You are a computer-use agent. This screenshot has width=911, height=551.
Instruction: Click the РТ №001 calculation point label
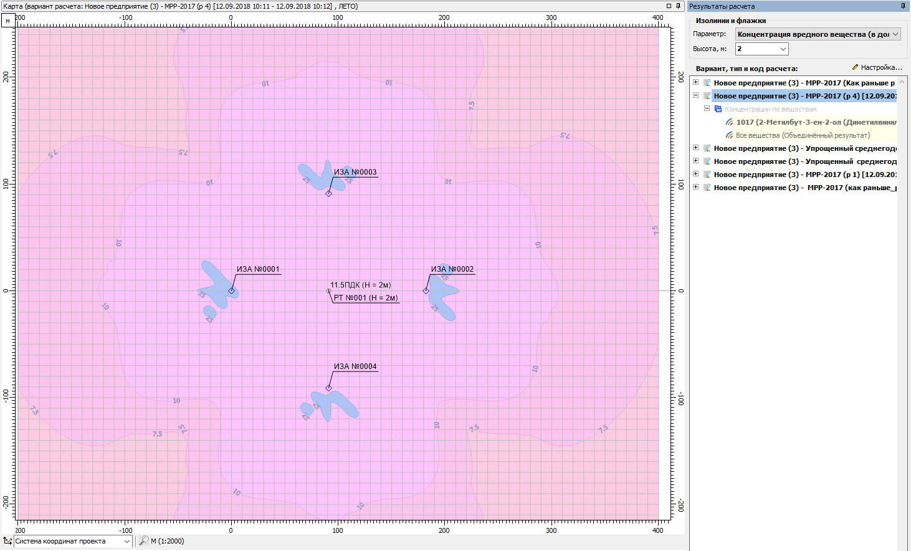(365, 298)
